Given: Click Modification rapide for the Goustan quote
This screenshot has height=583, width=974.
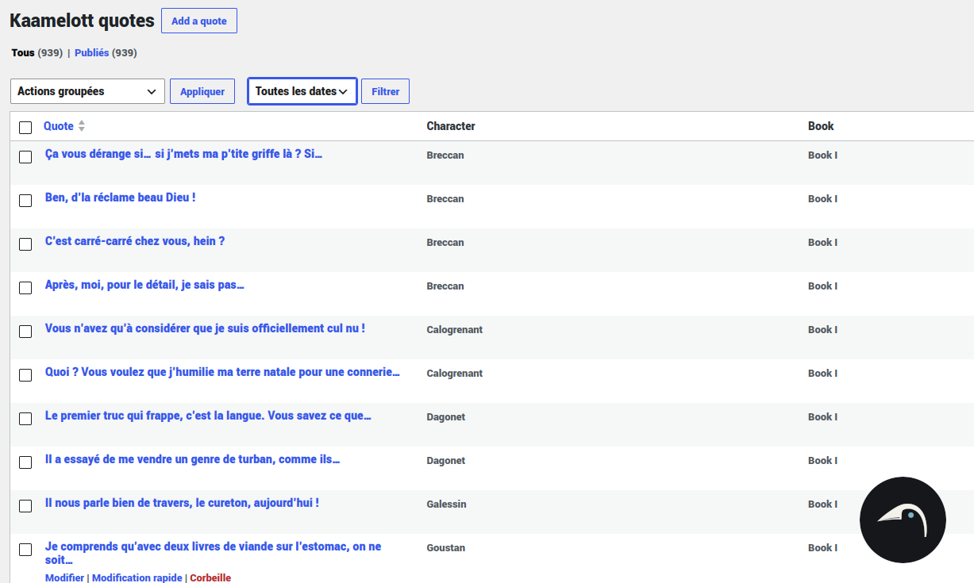Looking at the screenshot, I should pyautogui.click(x=137, y=577).
